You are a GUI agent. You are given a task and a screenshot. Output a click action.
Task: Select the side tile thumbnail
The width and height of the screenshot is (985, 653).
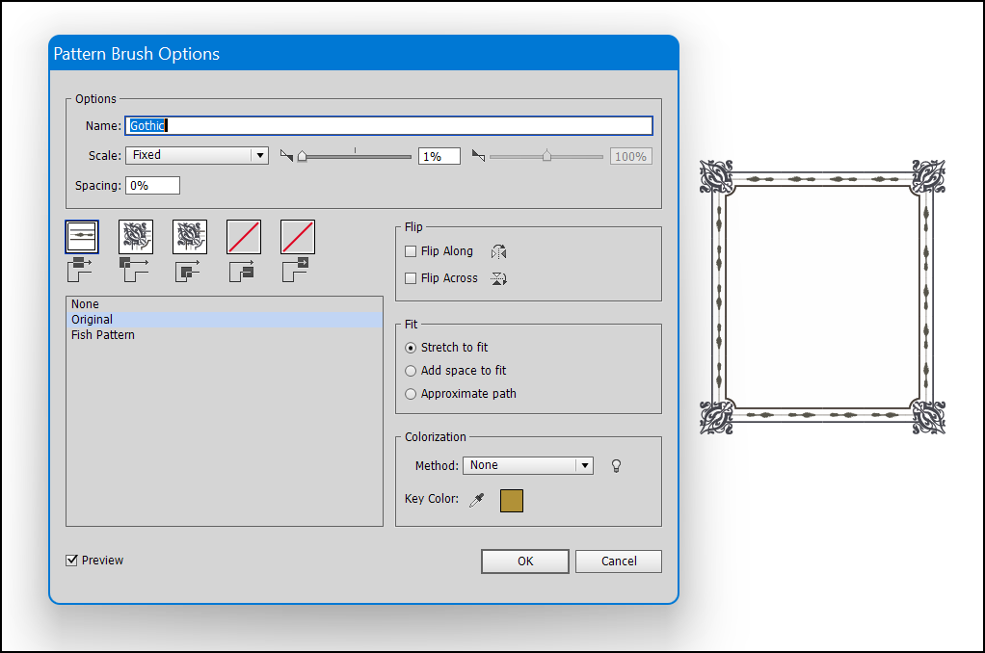tap(82, 236)
